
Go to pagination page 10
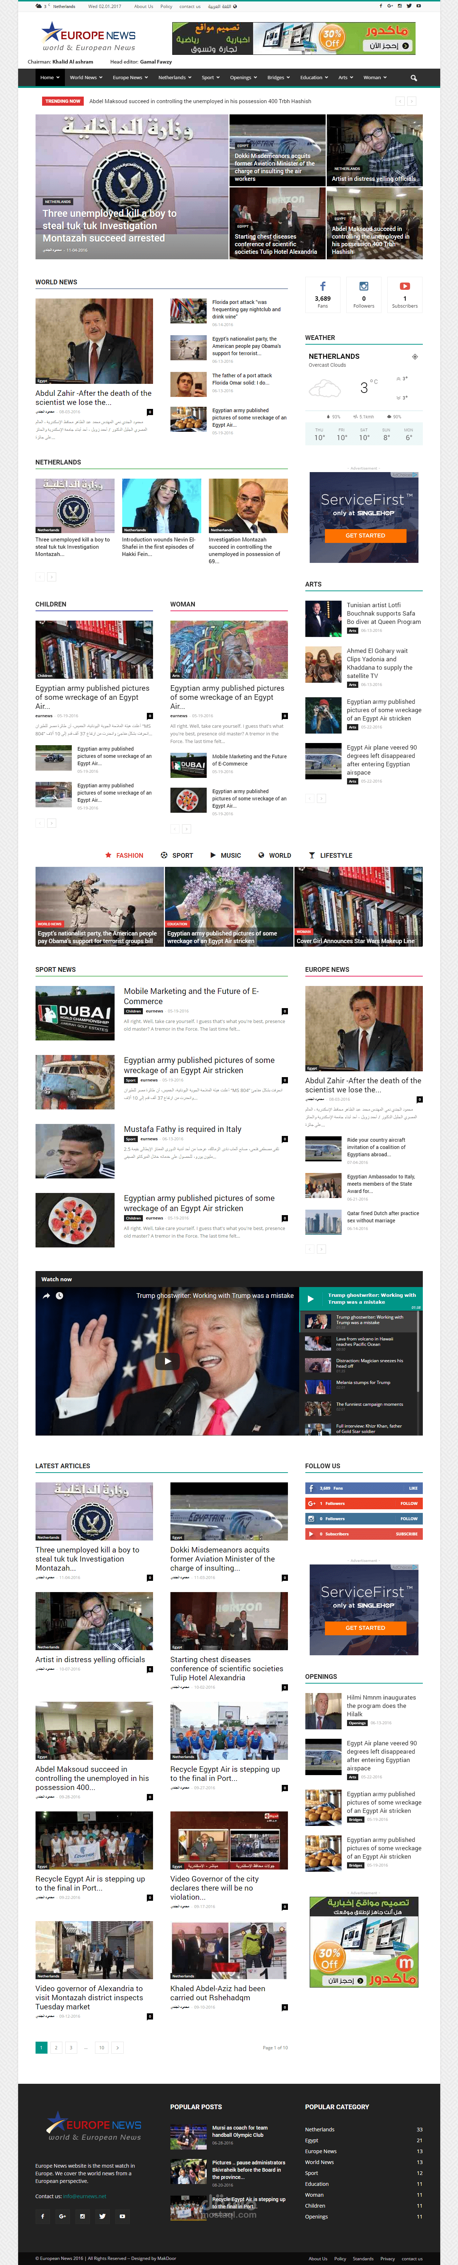pyautogui.click(x=102, y=2047)
